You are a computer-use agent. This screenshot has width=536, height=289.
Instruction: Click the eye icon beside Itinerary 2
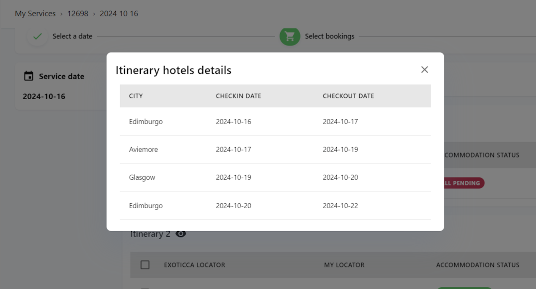click(180, 234)
